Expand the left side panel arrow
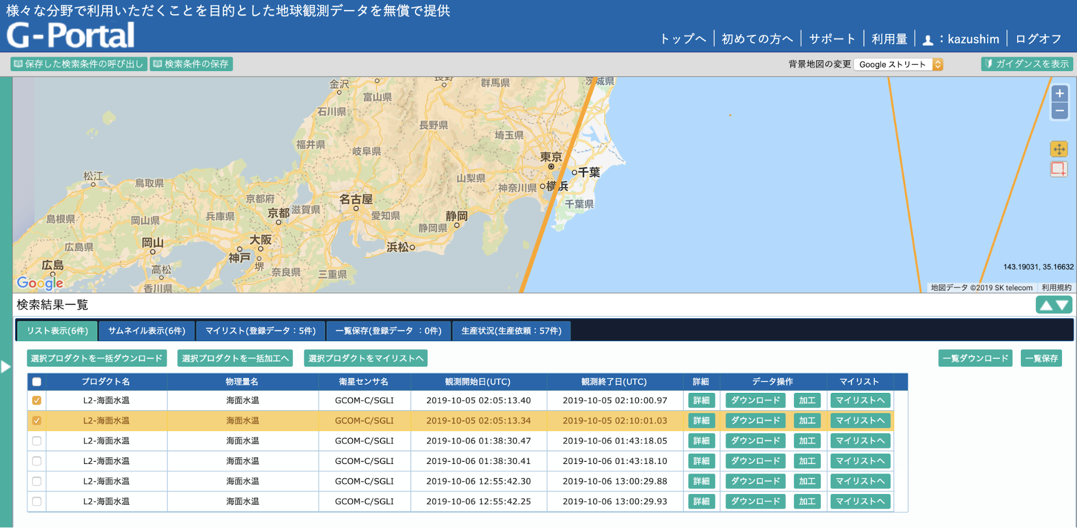1077x528 pixels. 5,367
